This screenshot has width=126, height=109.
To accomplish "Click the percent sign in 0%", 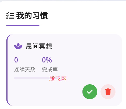I will tap(49, 60).
